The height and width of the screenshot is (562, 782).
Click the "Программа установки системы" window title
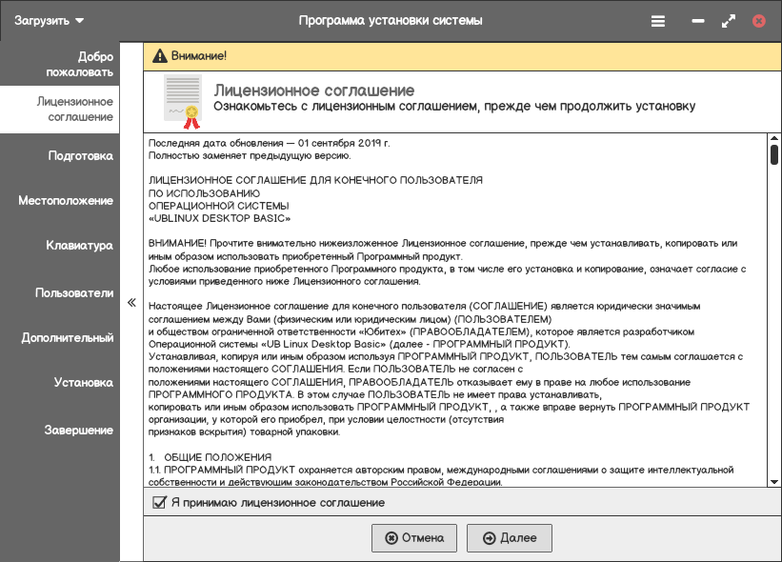point(391,21)
